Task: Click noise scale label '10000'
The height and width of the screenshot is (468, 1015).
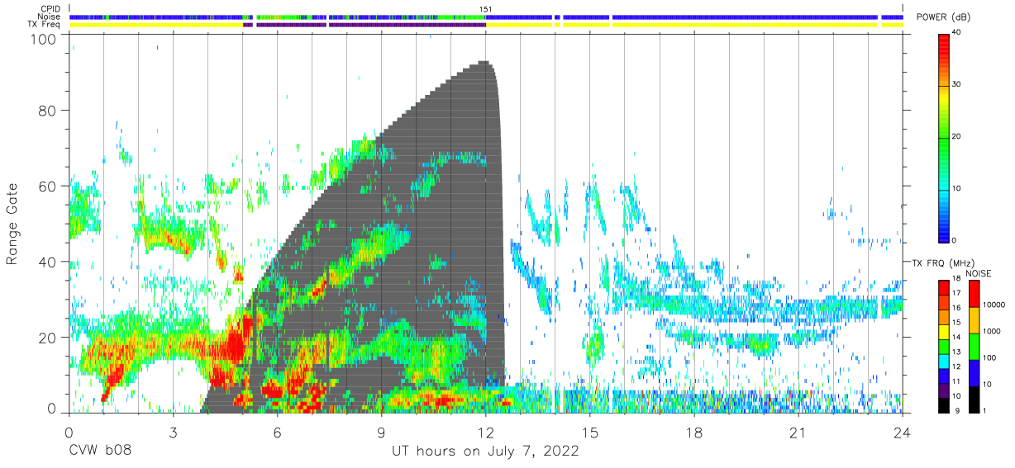Action: (993, 305)
